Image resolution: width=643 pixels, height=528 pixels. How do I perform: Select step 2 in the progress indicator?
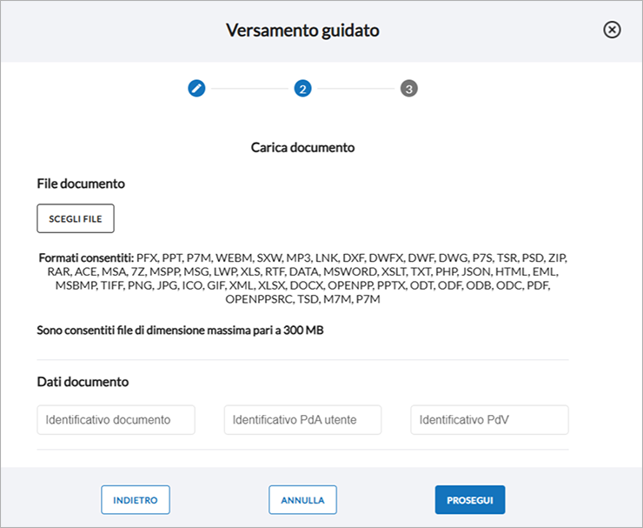pos(302,88)
